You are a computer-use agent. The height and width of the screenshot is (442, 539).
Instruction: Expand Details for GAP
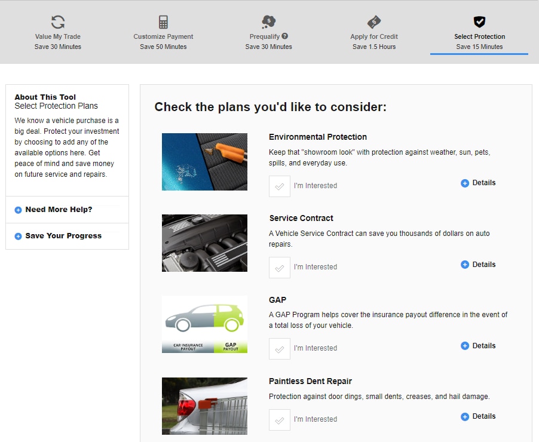coord(478,346)
